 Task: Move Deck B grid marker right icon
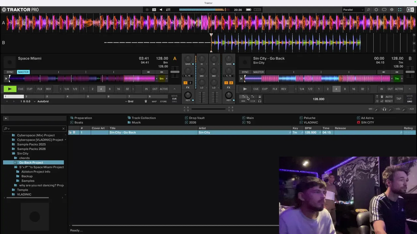(252, 97)
